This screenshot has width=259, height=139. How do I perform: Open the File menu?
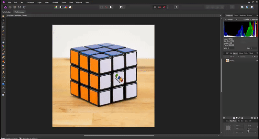(10, 3)
